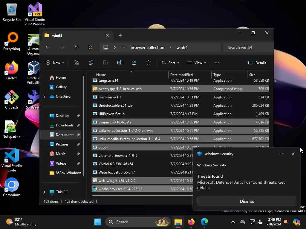
Task: Select the twentyspy-5-2-beta-es-win zip file
Action: pos(180,89)
